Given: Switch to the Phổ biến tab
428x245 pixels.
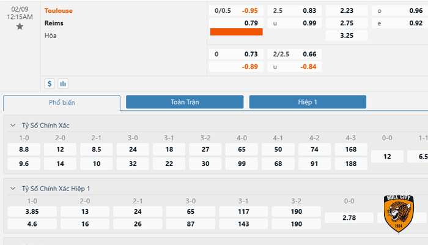Looking at the screenshot, I should tap(62, 102).
